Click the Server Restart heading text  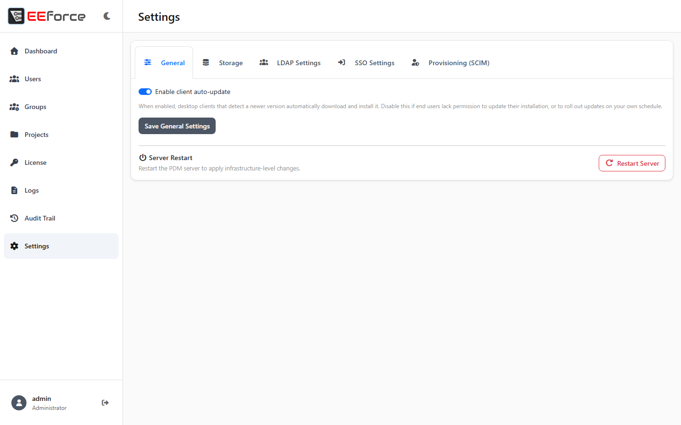pyautogui.click(x=171, y=158)
